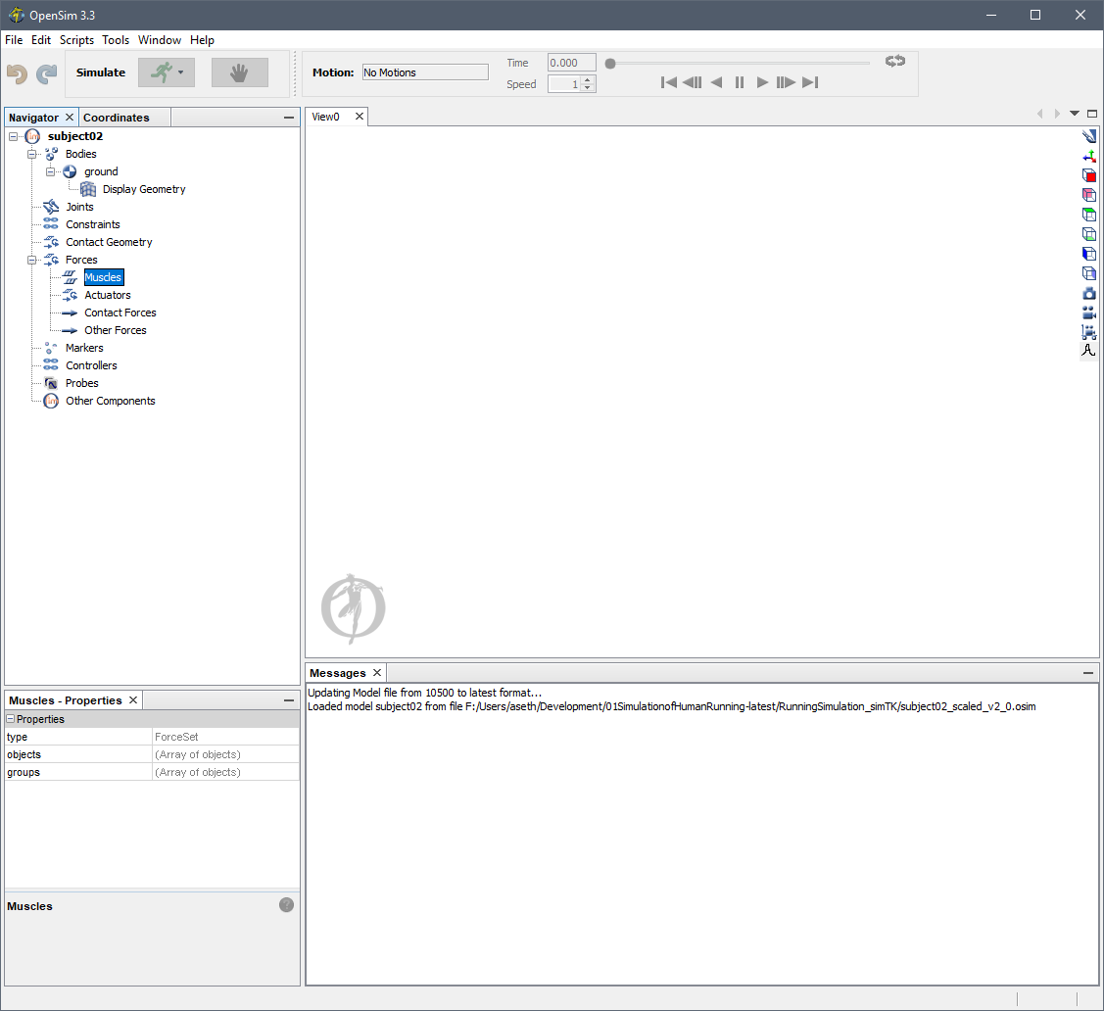View scene from +X direction cube
1104x1011 pixels.
(1088, 174)
